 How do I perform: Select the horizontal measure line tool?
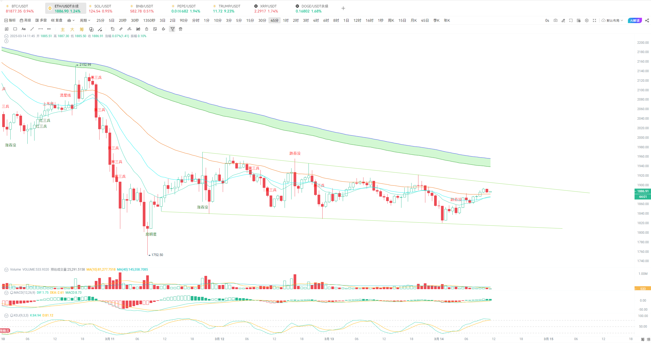(x=41, y=29)
